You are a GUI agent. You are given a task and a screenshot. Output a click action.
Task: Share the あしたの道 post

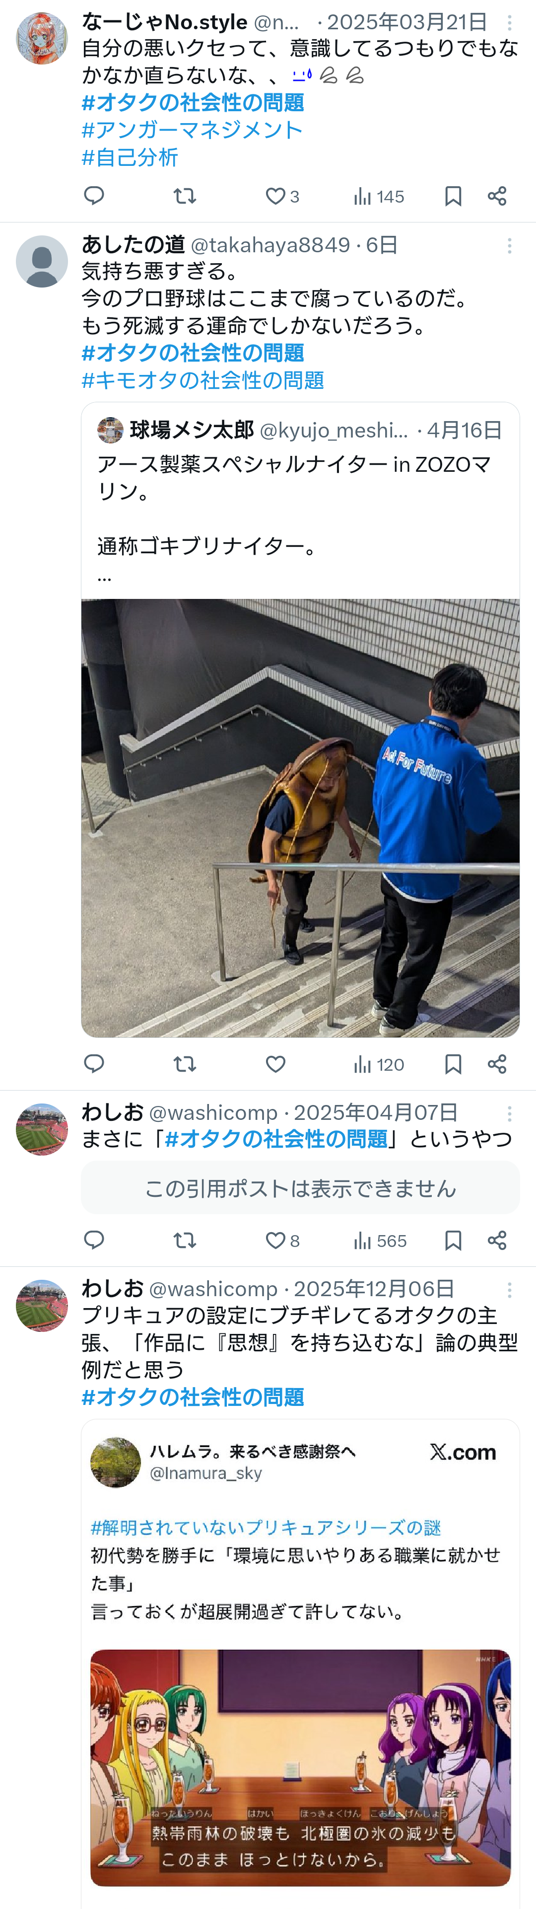pos(497,1064)
